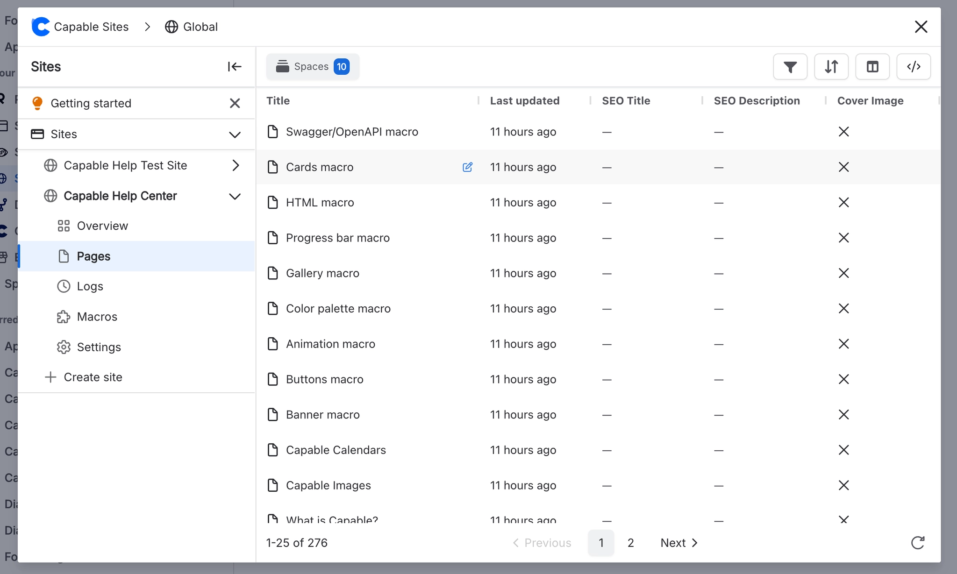
Task: Click the Title column header
Action: coord(278,101)
